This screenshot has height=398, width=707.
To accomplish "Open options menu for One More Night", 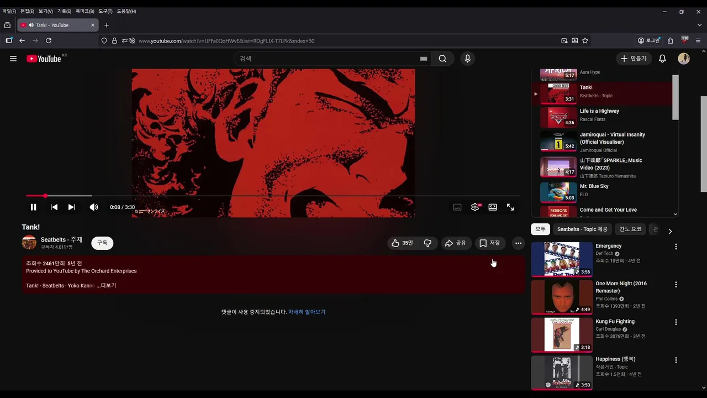I will coord(676,285).
